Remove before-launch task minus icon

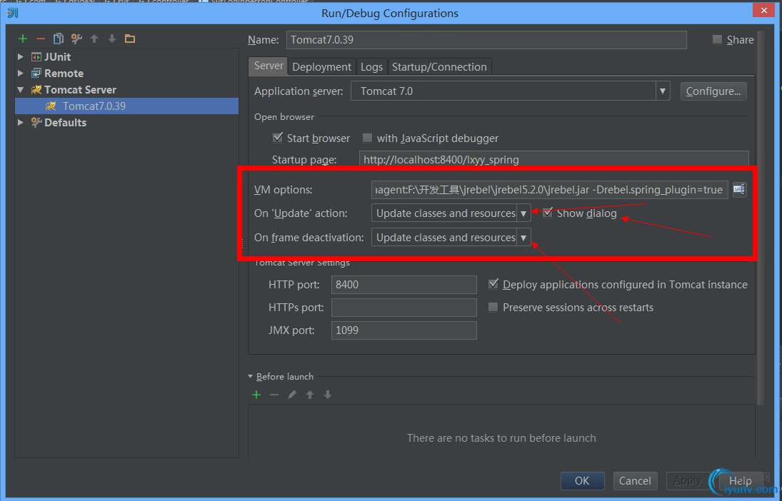coord(274,395)
